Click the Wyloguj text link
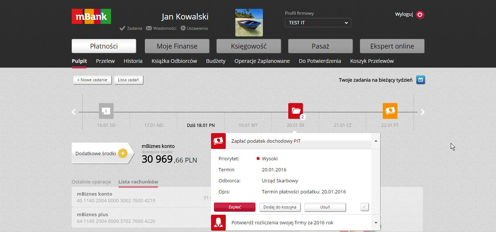The width and height of the screenshot is (496, 232). tap(404, 14)
